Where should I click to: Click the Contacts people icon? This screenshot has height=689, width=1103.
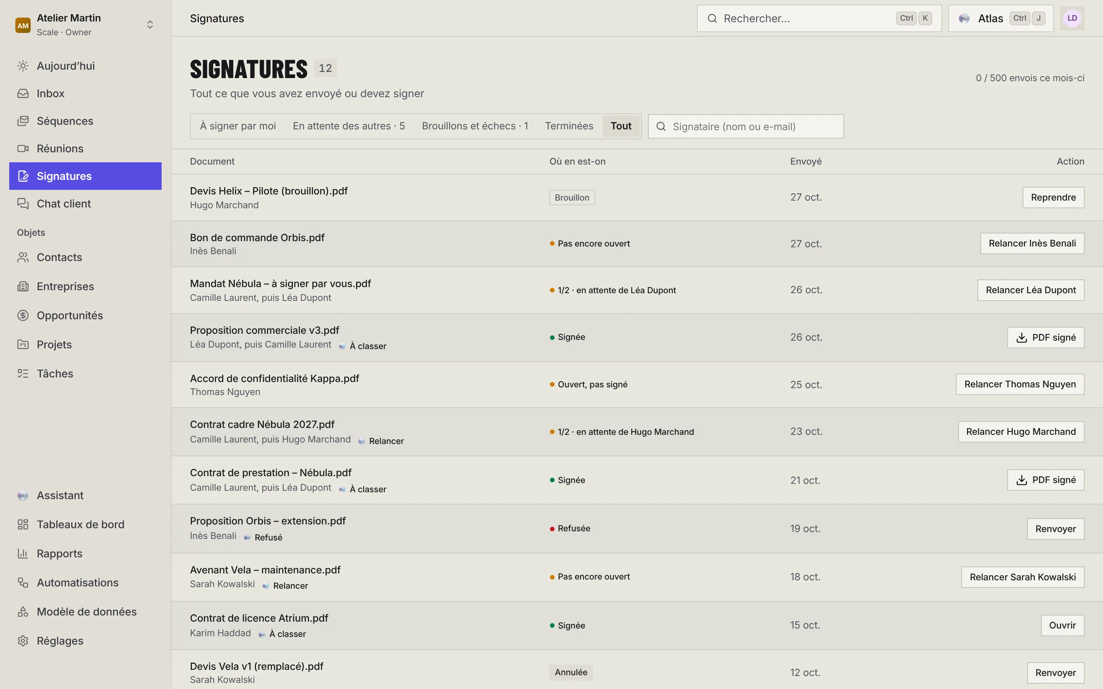pos(23,258)
